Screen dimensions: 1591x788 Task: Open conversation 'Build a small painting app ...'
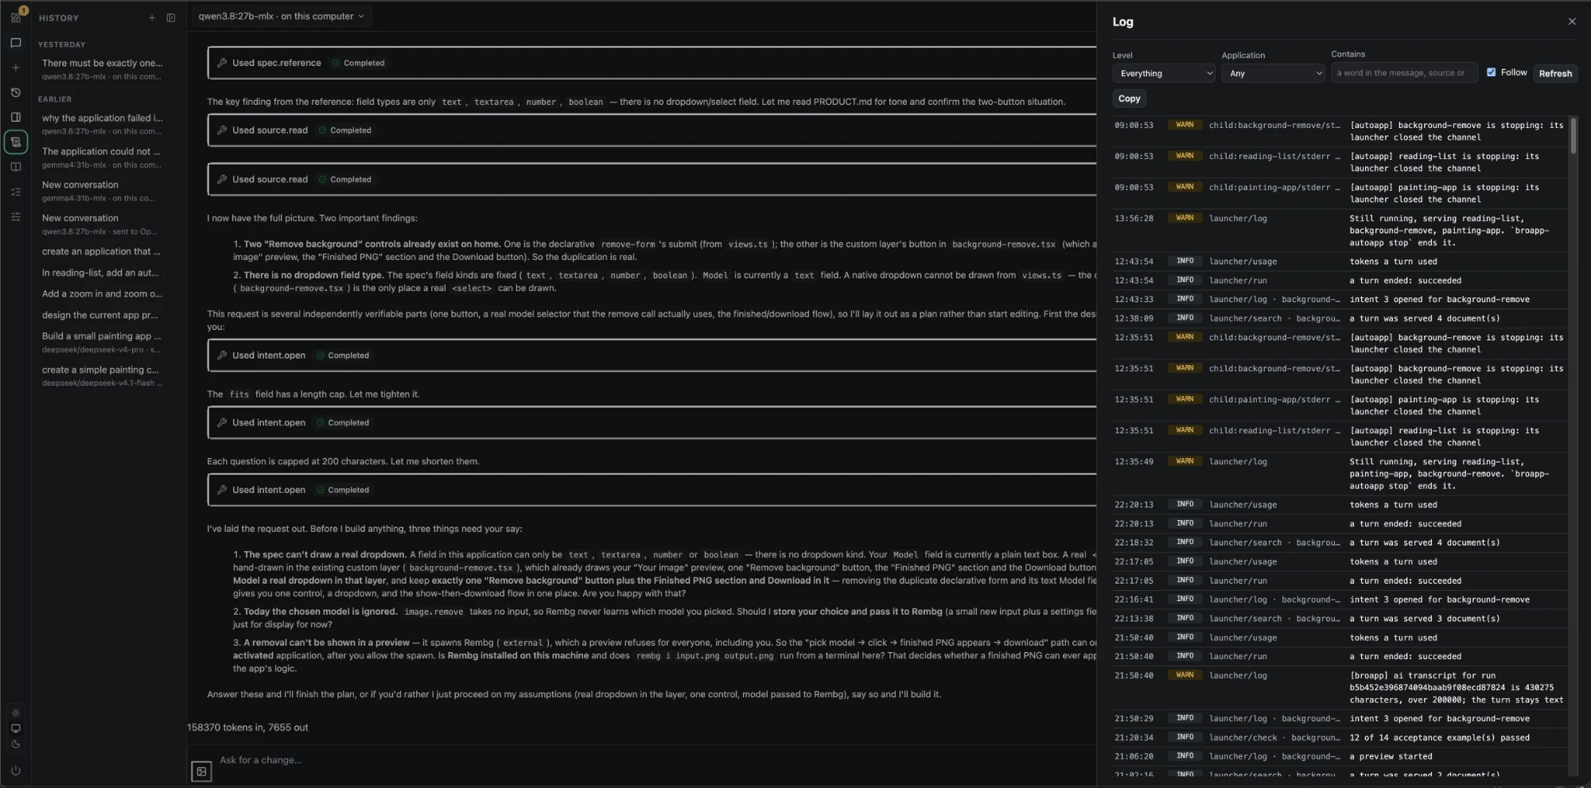(102, 342)
